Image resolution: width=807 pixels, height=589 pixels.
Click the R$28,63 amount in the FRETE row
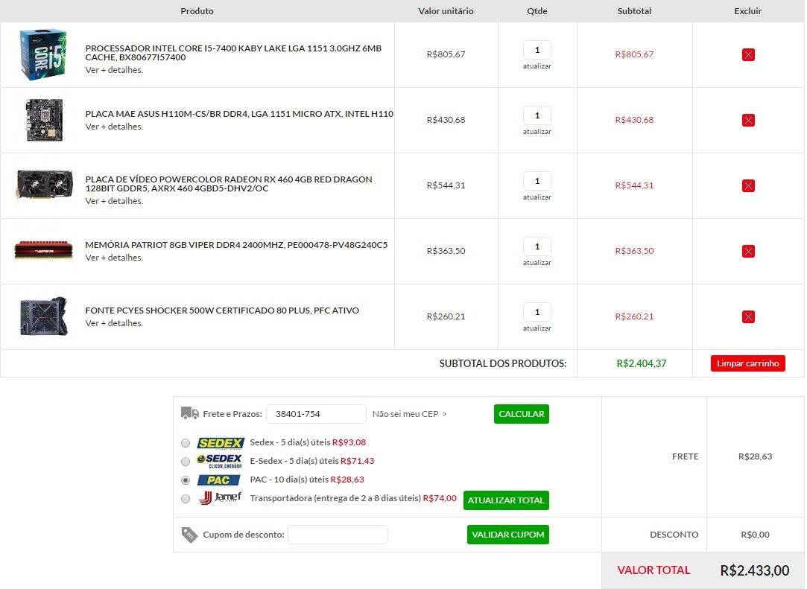click(x=755, y=456)
